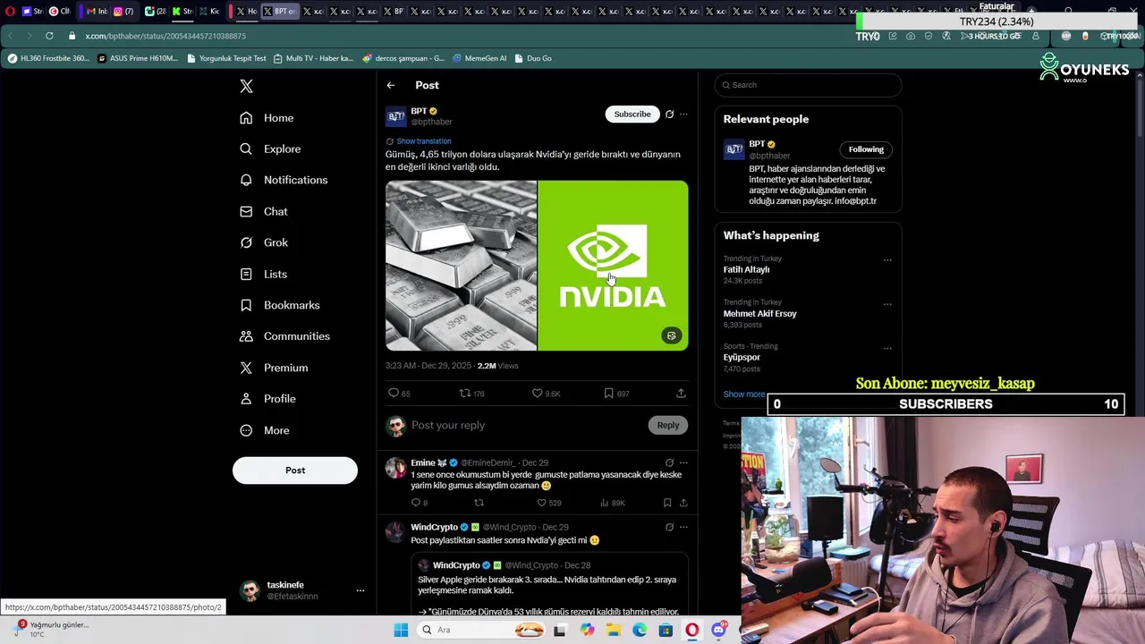
Task: Open Notifications from the sidebar
Action: (x=284, y=180)
